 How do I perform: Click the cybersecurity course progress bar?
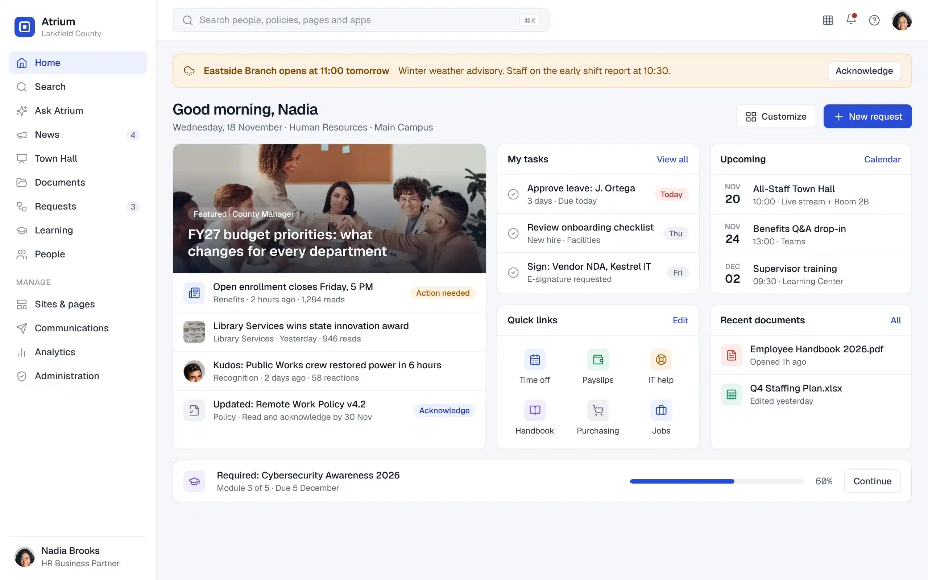click(x=717, y=481)
